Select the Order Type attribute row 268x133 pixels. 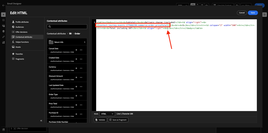click(x=67, y=96)
